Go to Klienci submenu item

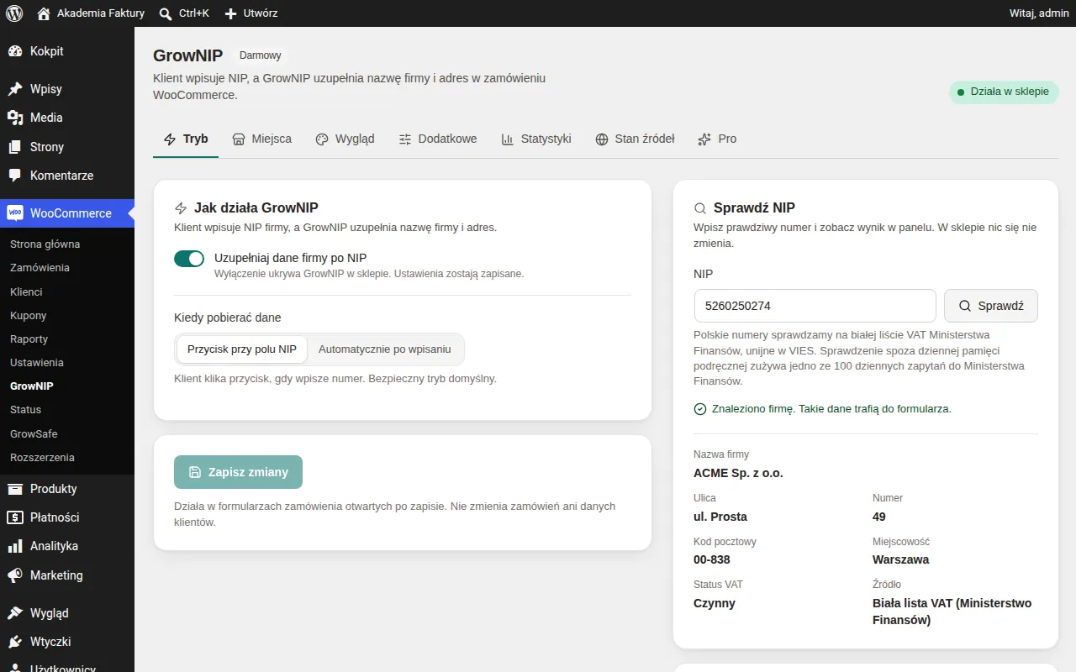26,291
